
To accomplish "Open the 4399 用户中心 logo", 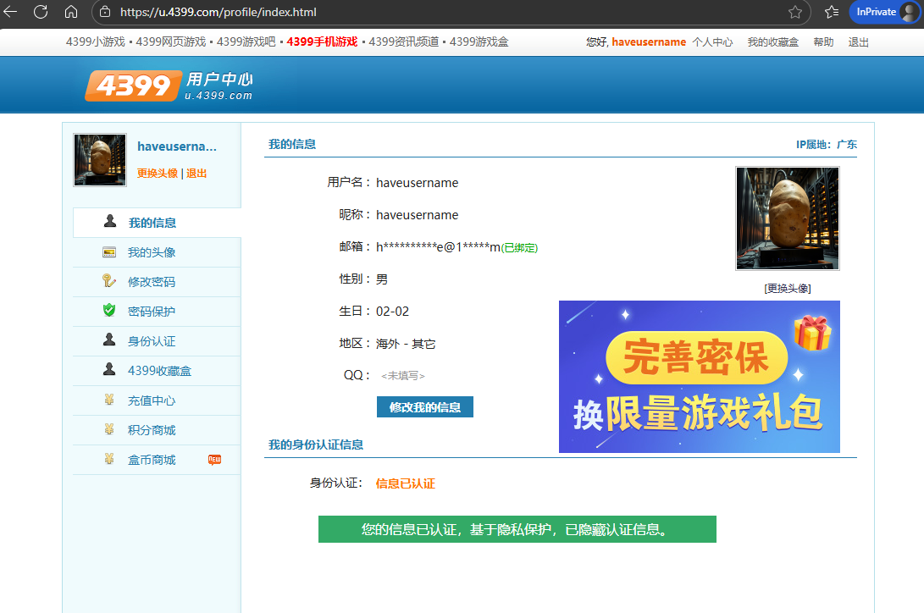I will click(x=169, y=86).
